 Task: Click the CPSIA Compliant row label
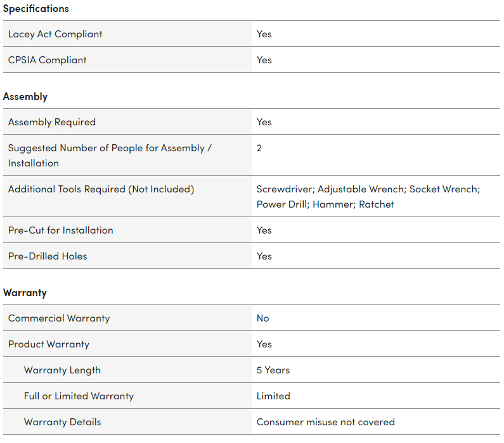pos(48,60)
